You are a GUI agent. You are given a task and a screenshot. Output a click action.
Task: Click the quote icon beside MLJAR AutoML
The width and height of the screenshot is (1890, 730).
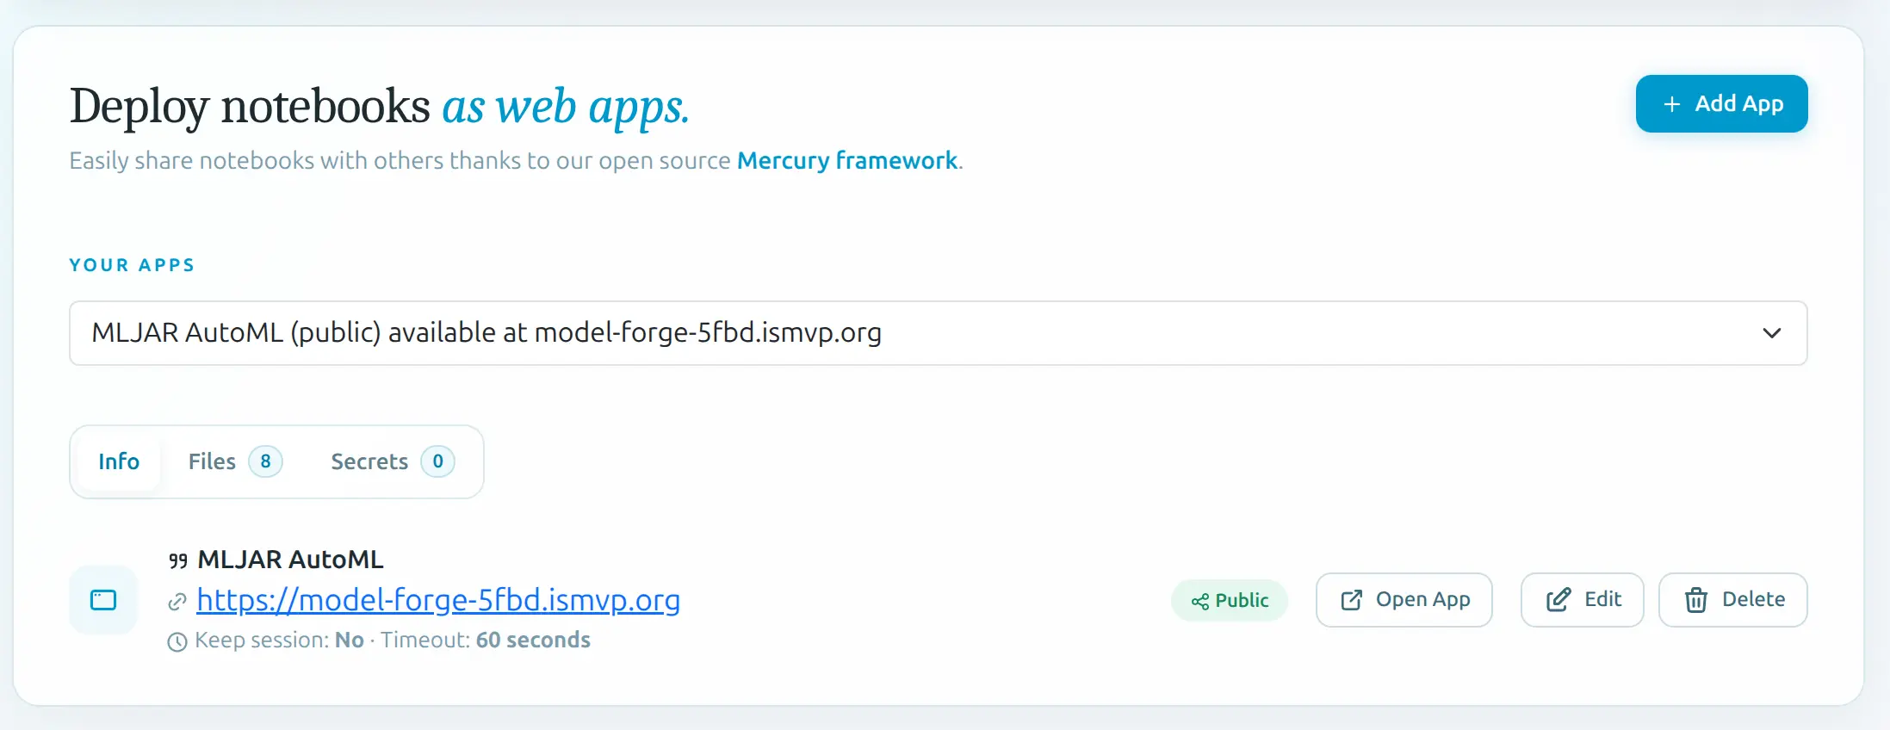click(x=178, y=561)
